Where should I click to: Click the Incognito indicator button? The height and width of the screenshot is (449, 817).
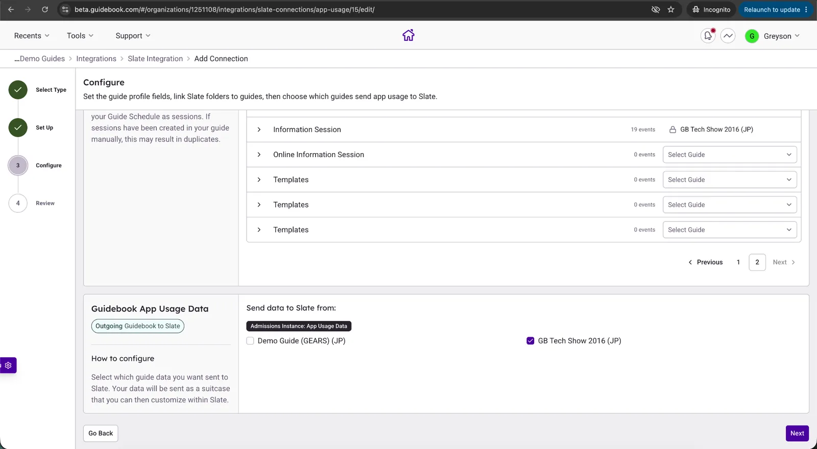click(711, 10)
